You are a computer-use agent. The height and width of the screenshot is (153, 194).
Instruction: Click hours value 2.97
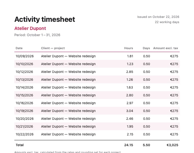pos(130,103)
